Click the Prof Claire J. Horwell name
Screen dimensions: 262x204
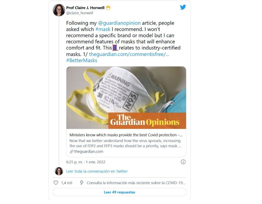point(85,8)
